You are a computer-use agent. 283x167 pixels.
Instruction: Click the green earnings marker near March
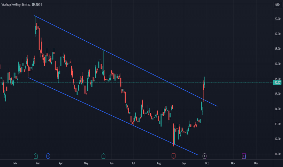[36, 156]
